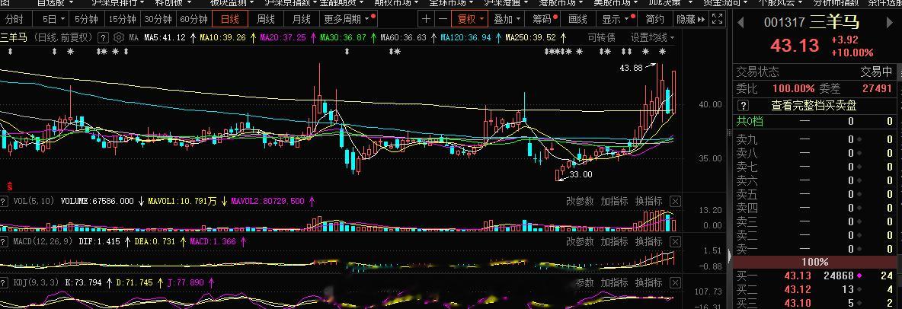Click the 33.00 low price label
This screenshot has width=902, height=309.
581,174
